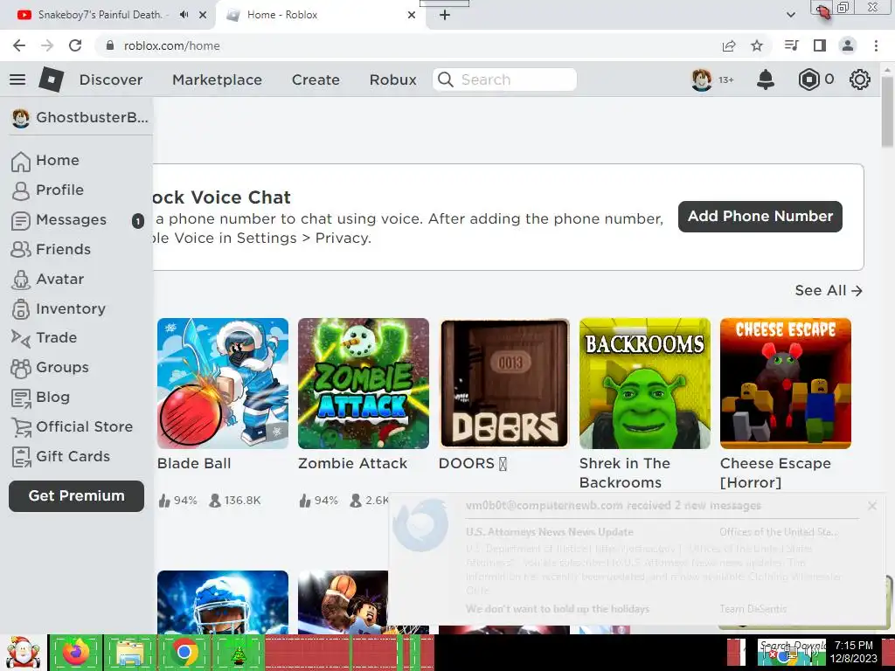Open Profile in the sidebar

click(x=48, y=190)
